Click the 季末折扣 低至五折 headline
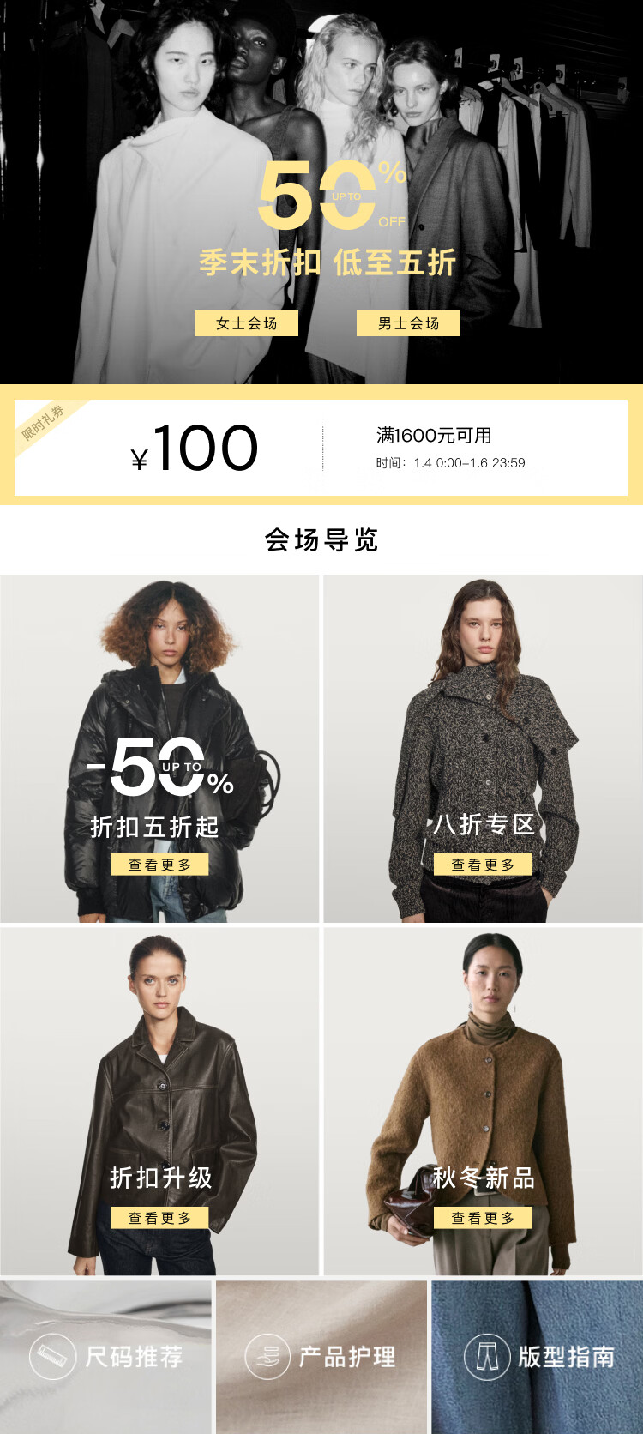This screenshot has height=1434, width=643. [x=327, y=262]
